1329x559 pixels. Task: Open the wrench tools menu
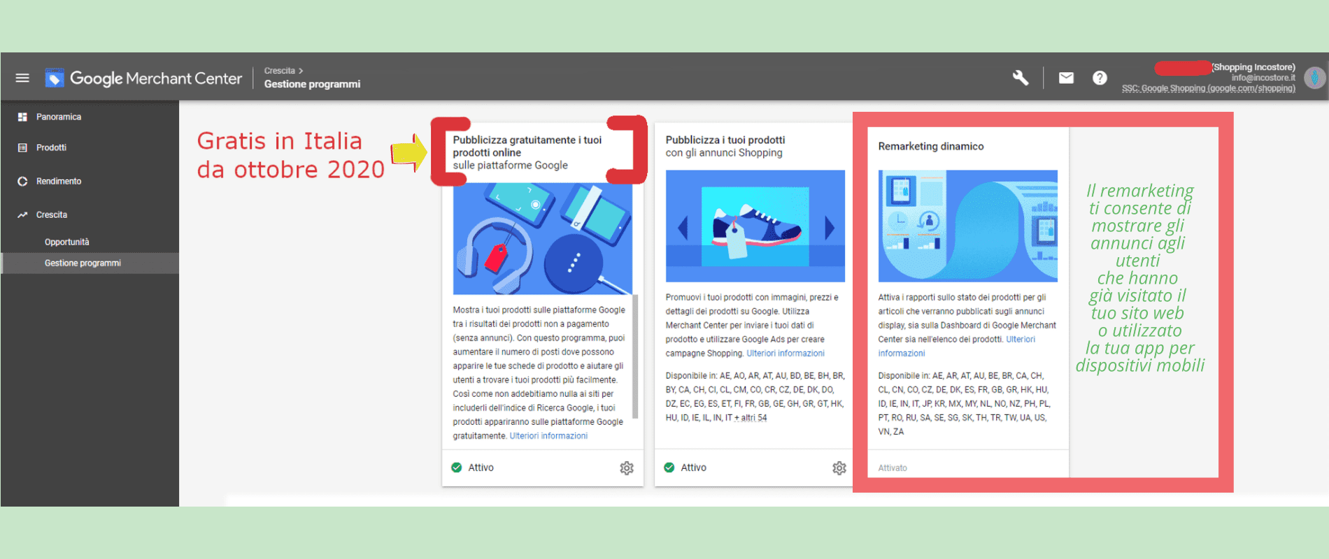pos(1021,78)
